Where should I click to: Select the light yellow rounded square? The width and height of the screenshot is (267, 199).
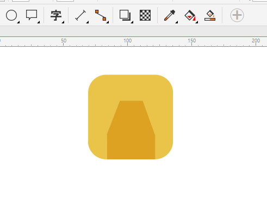point(131,87)
